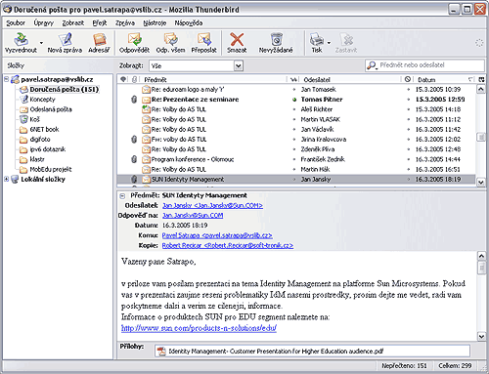Open the Identity Management PDF attachment
489x374 pixels.
pyautogui.click(x=271, y=352)
